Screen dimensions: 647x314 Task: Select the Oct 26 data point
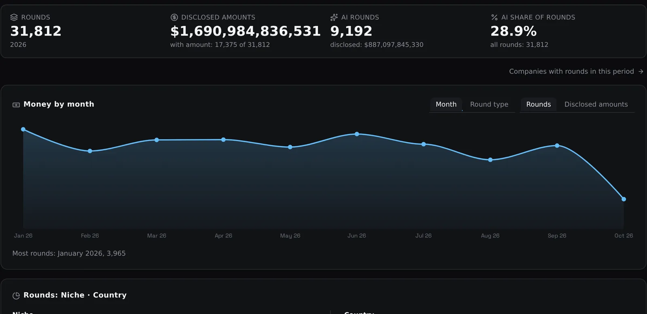[624, 199]
